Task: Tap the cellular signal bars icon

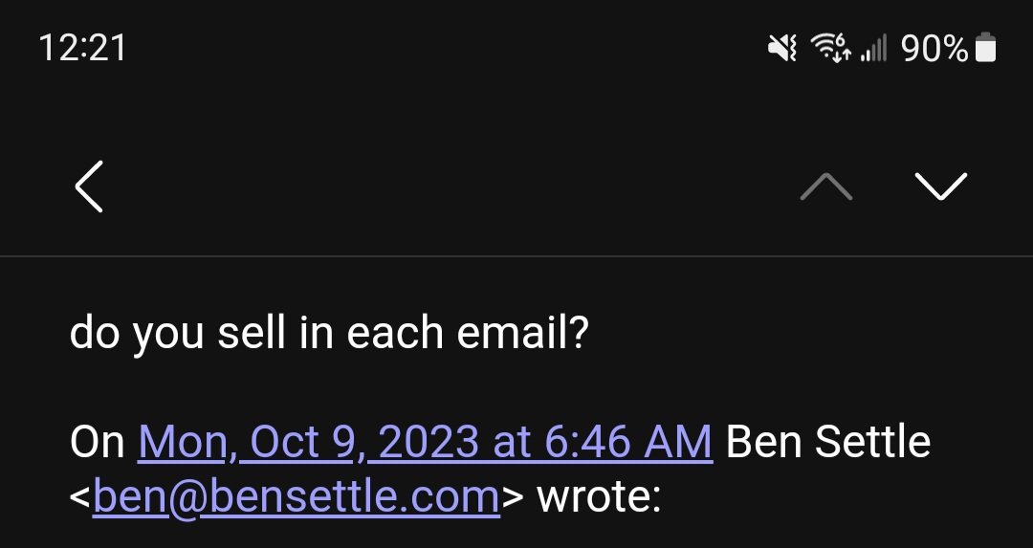Action: [x=873, y=48]
